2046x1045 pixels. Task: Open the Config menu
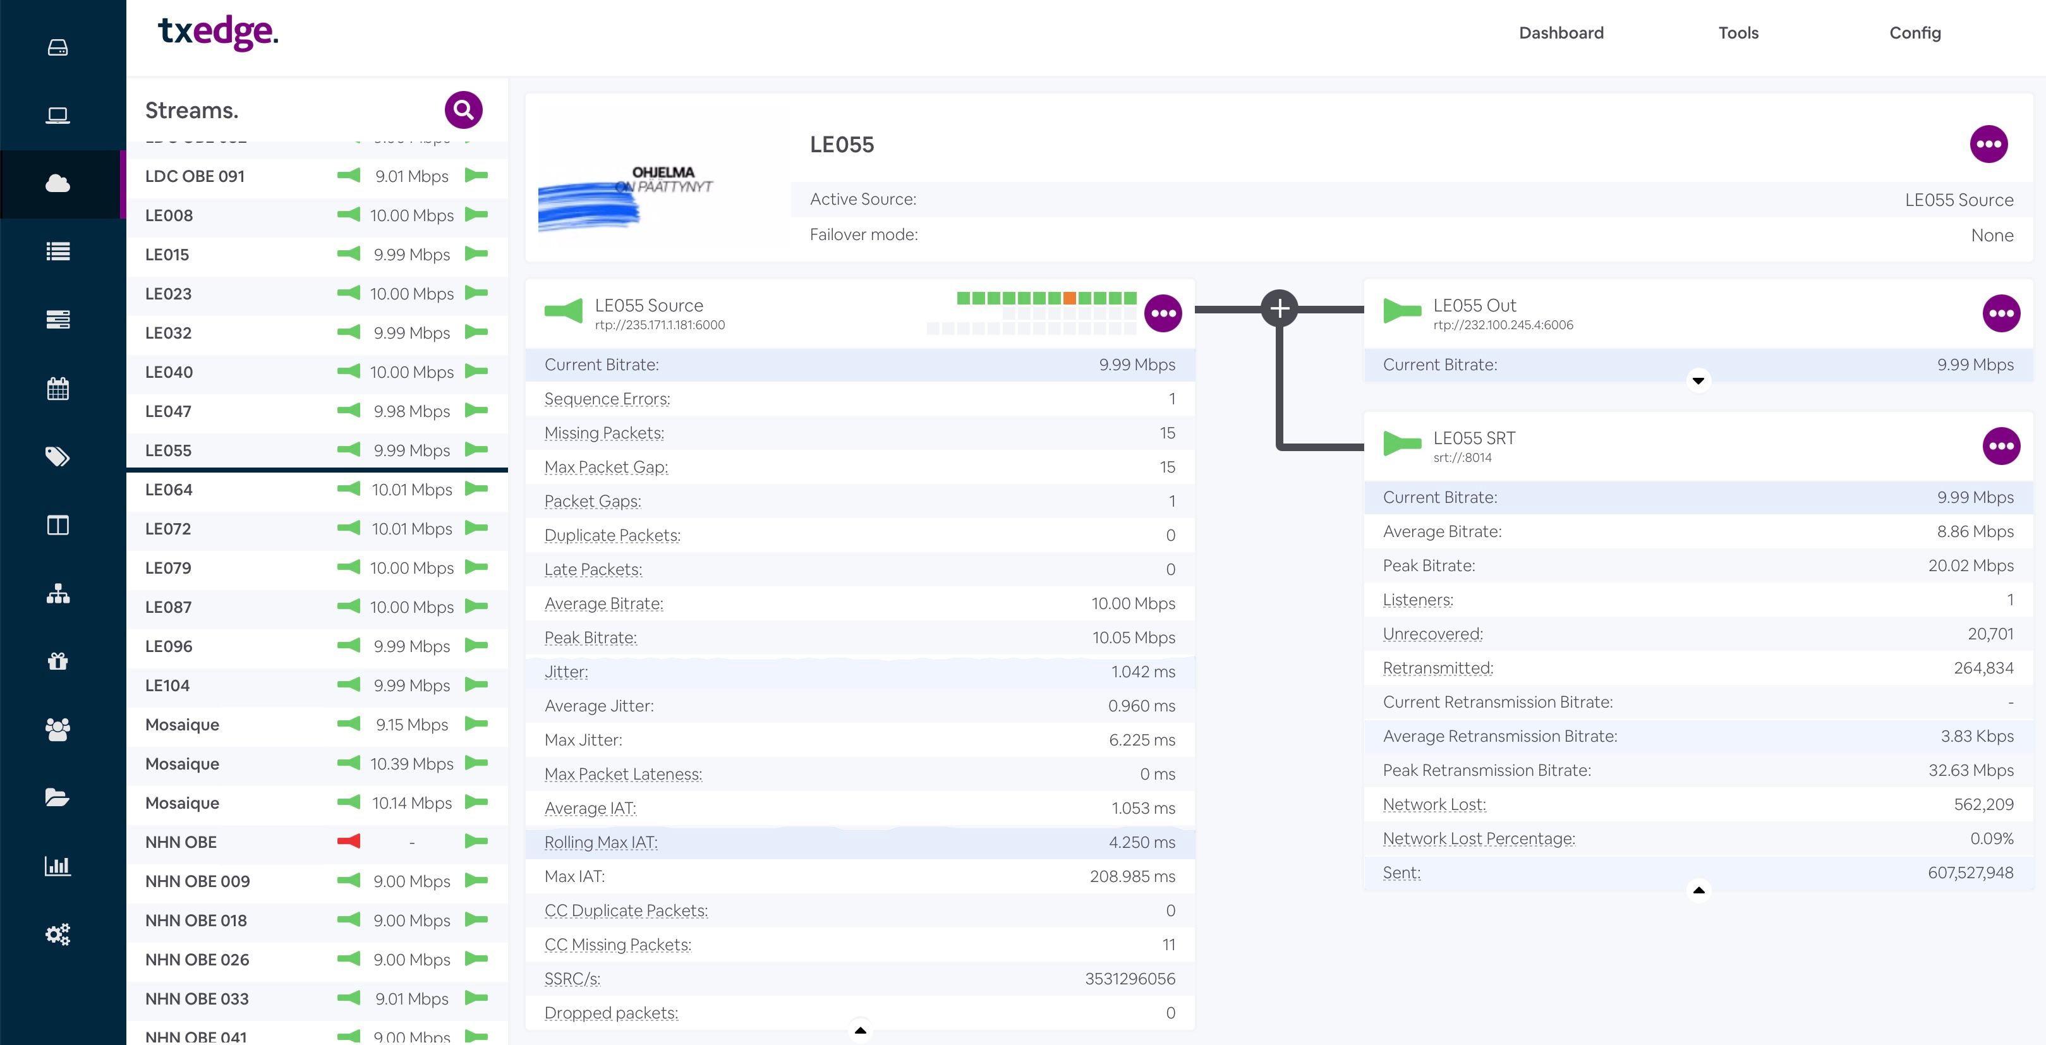point(1914,33)
